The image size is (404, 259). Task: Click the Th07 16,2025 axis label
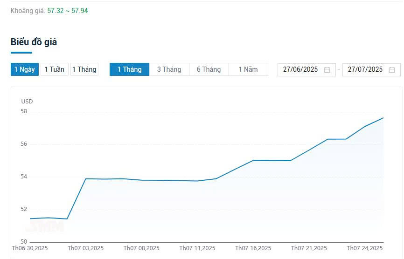coord(253,248)
